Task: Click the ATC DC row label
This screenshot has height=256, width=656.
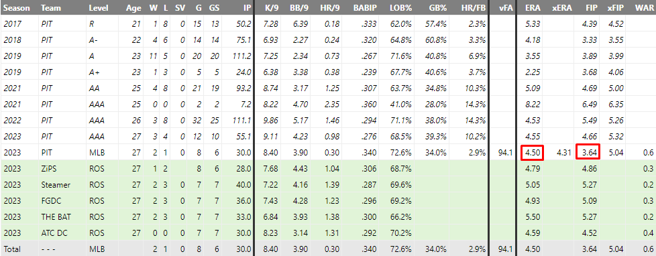Action: click(x=54, y=232)
